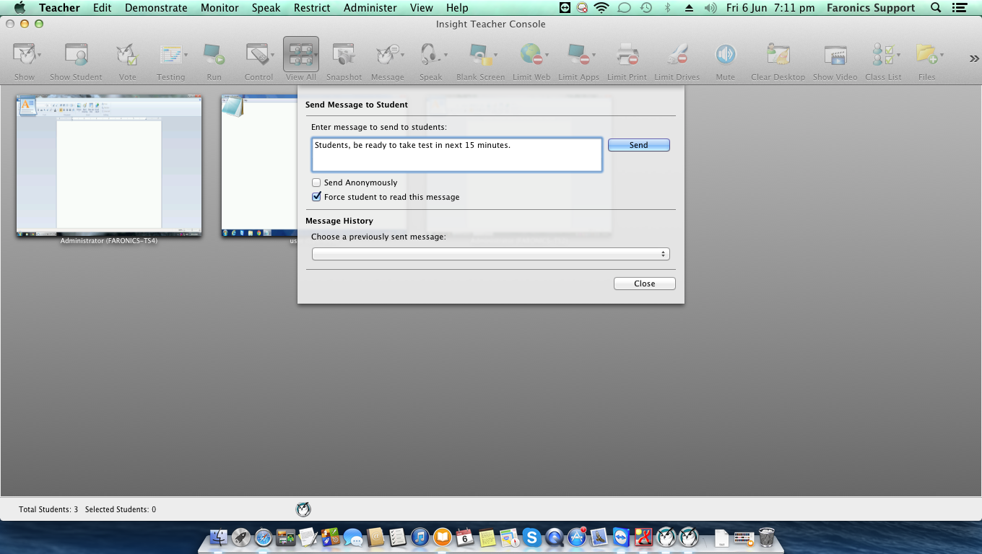Click the Blank Screen toolbar icon
The height and width of the screenshot is (554, 982).
[x=479, y=56]
